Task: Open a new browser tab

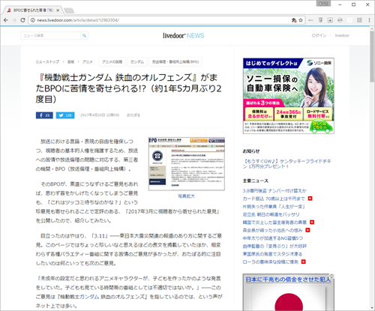Action: (69, 10)
